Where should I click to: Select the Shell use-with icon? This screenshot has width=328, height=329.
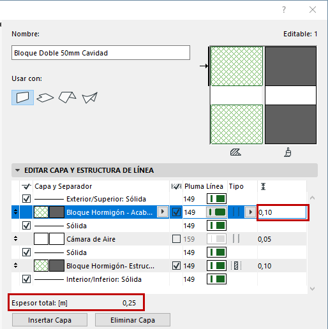point(90,98)
